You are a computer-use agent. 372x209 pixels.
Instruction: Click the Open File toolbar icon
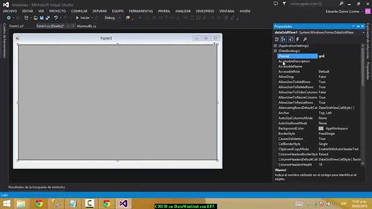[x=35, y=18]
